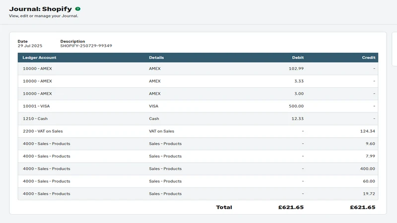
Task: Click the Debit column header
Action: tap(298, 57)
